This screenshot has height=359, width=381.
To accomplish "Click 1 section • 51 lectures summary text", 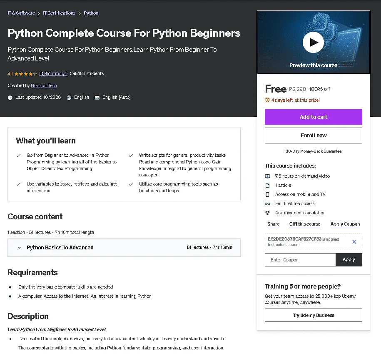I will click(50, 232).
